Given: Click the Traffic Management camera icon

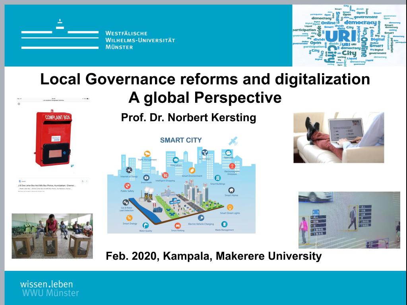Looking at the screenshot, I should [x=147, y=153].
